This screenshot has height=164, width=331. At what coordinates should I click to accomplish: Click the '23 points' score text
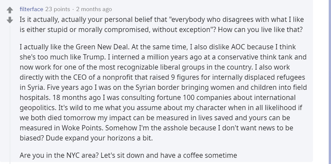57,9
